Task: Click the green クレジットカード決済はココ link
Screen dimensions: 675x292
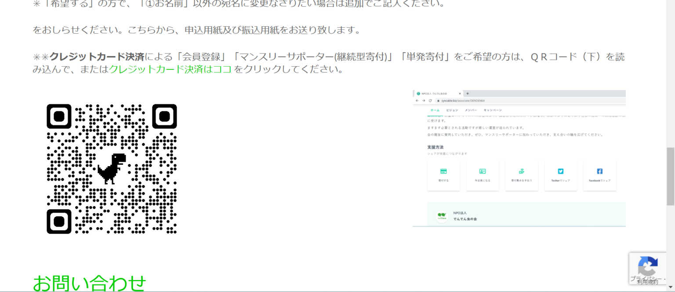Action: (x=170, y=69)
